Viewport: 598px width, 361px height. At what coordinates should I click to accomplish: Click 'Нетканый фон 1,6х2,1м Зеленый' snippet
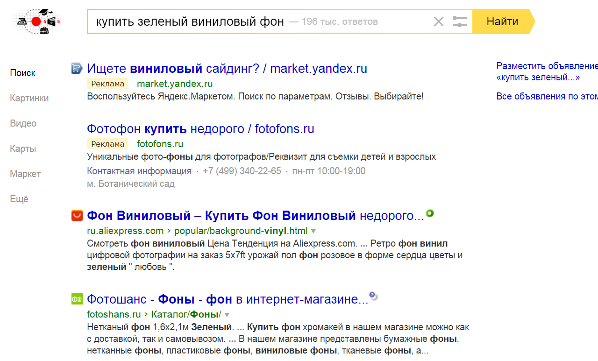pyautogui.click(x=278, y=339)
